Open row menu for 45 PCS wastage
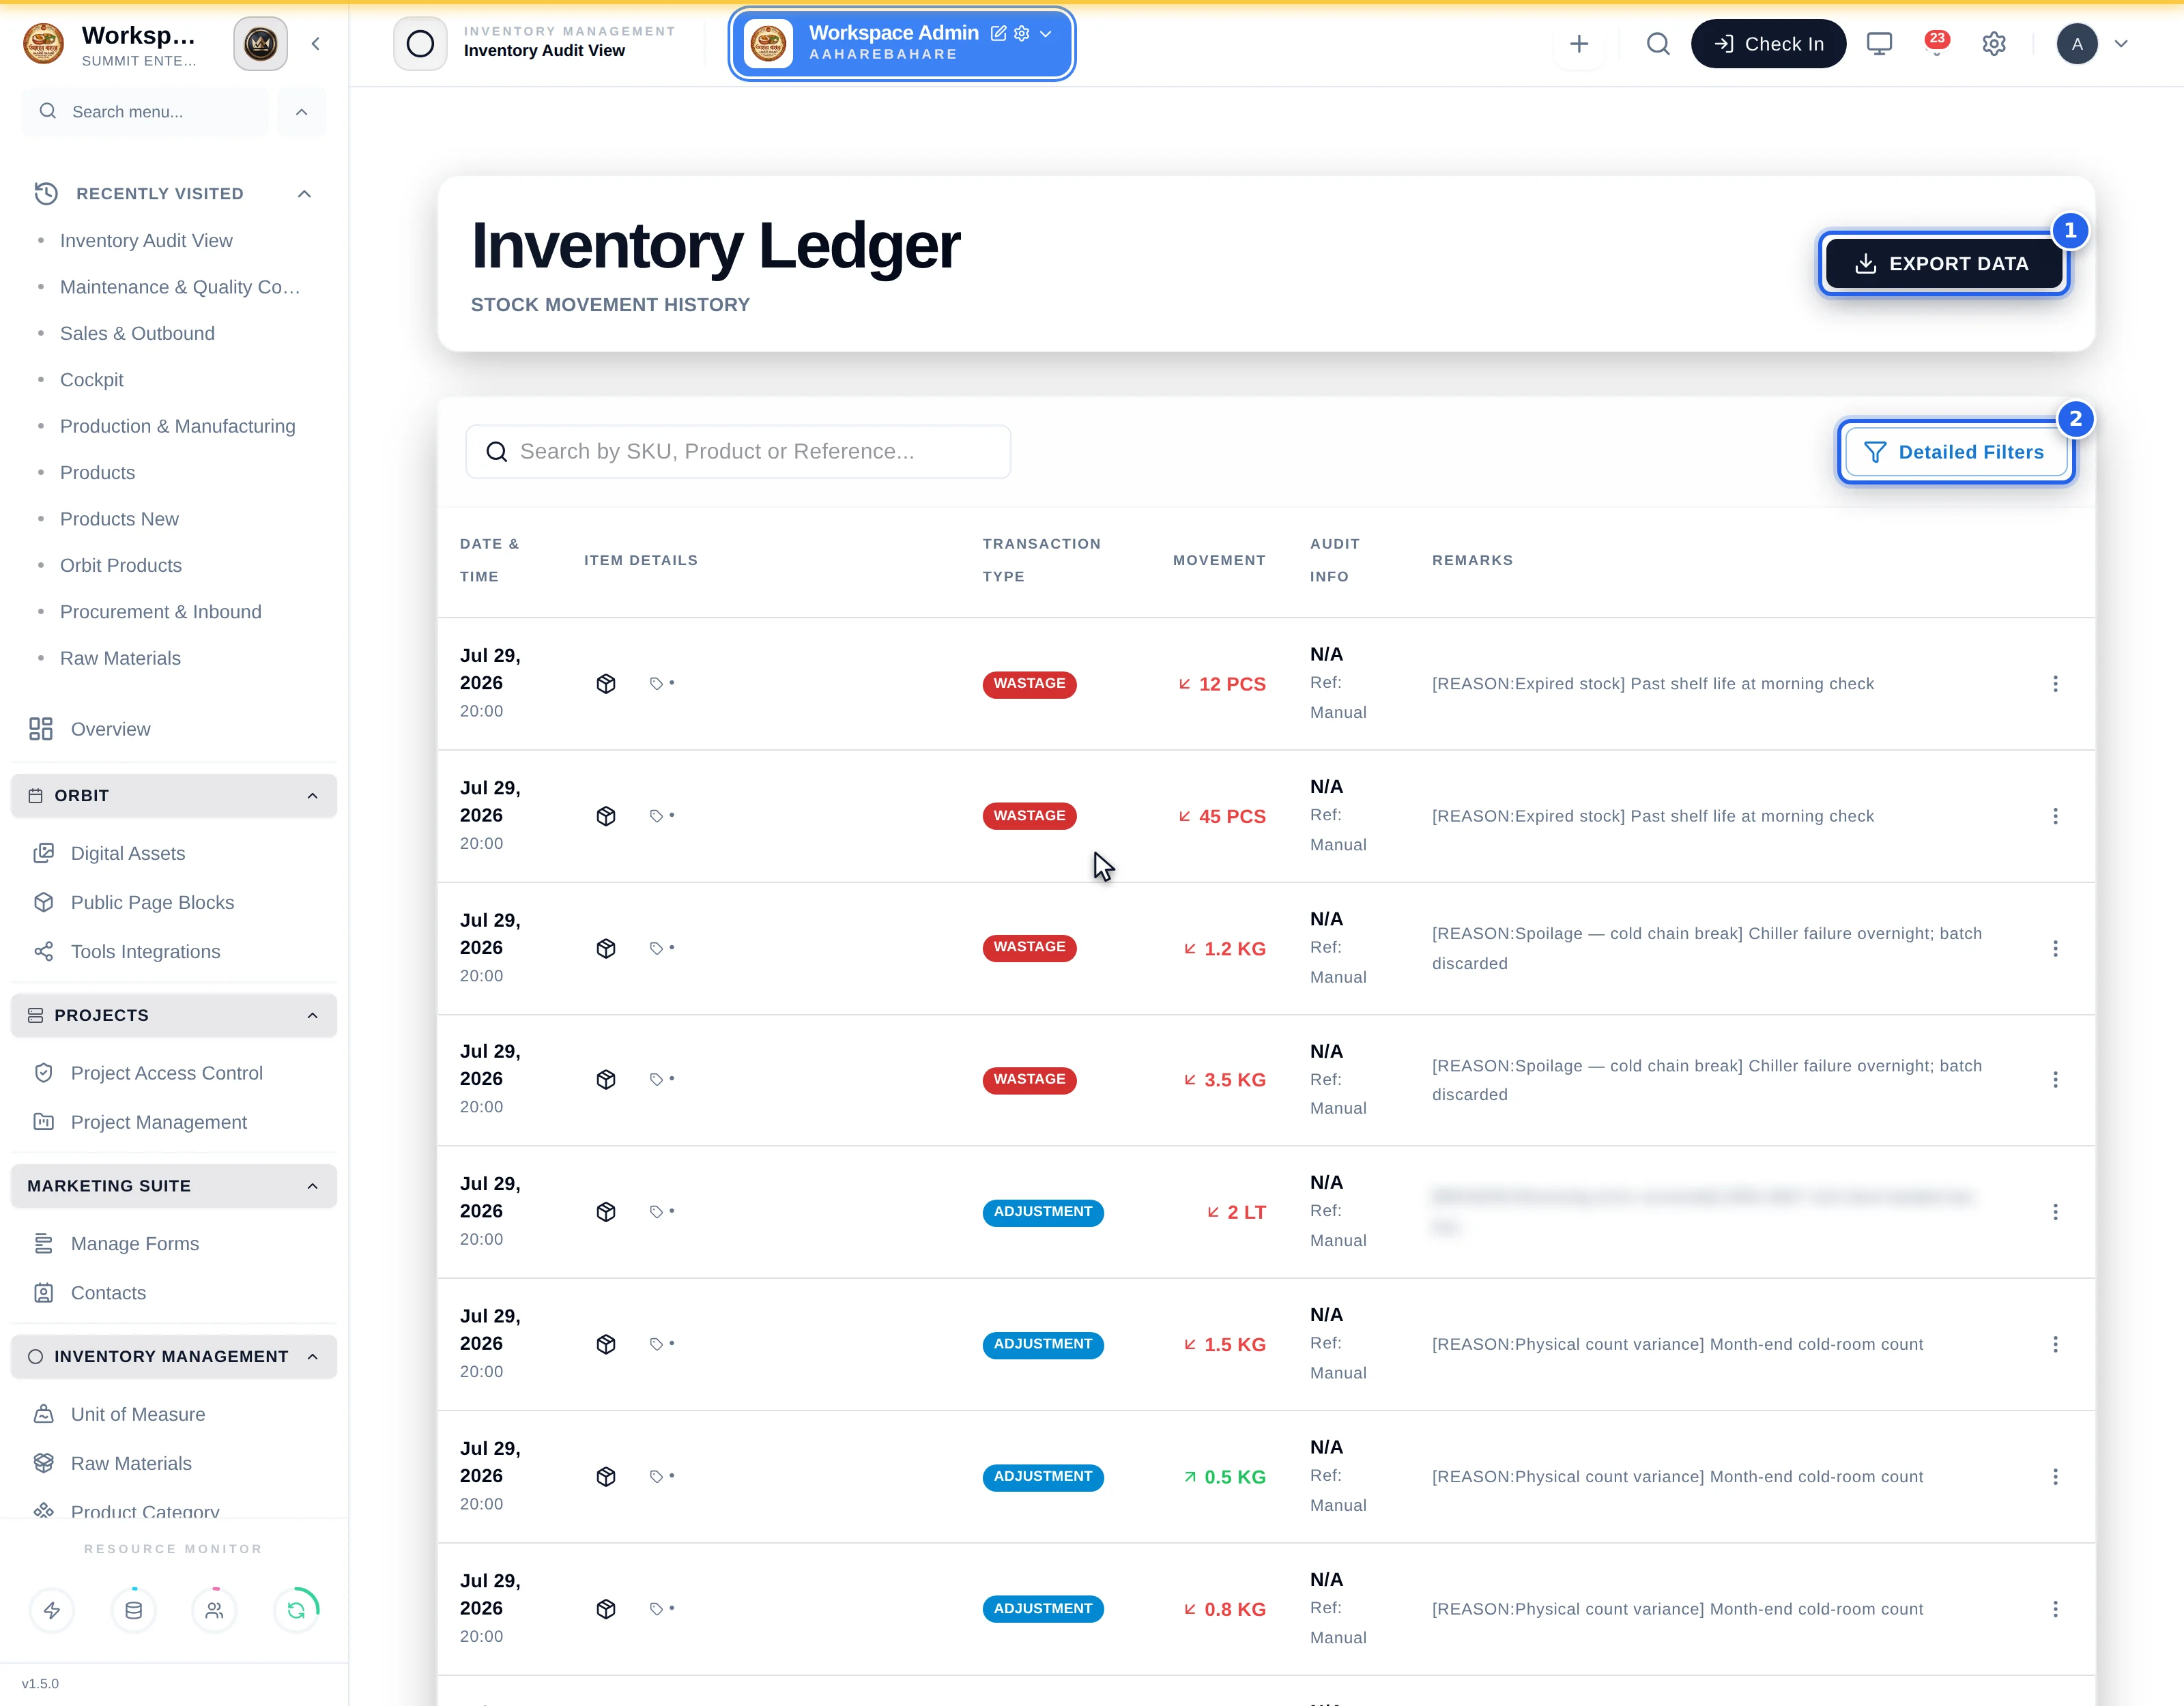2184x1706 pixels. (x=2055, y=816)
